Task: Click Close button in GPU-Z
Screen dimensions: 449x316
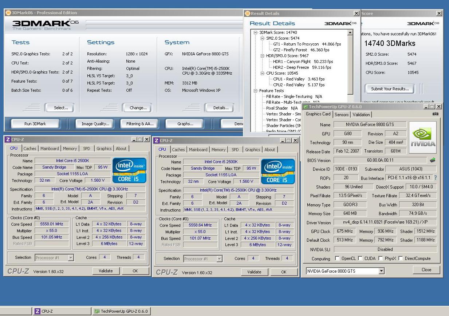Action: (426, 270)
